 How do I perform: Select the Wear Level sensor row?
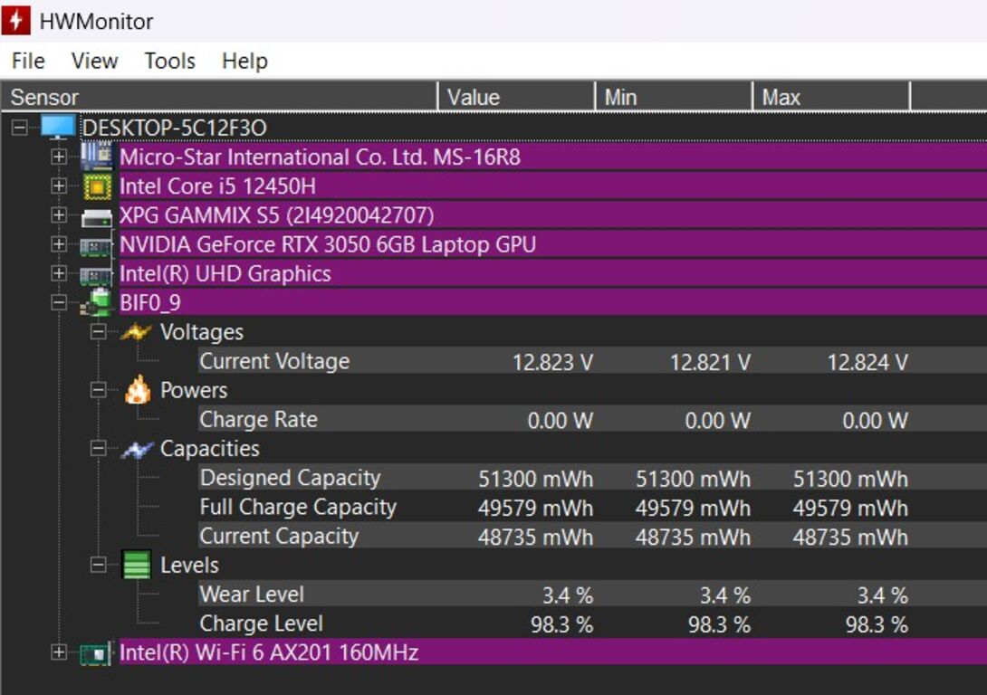(x=592, y=595)
